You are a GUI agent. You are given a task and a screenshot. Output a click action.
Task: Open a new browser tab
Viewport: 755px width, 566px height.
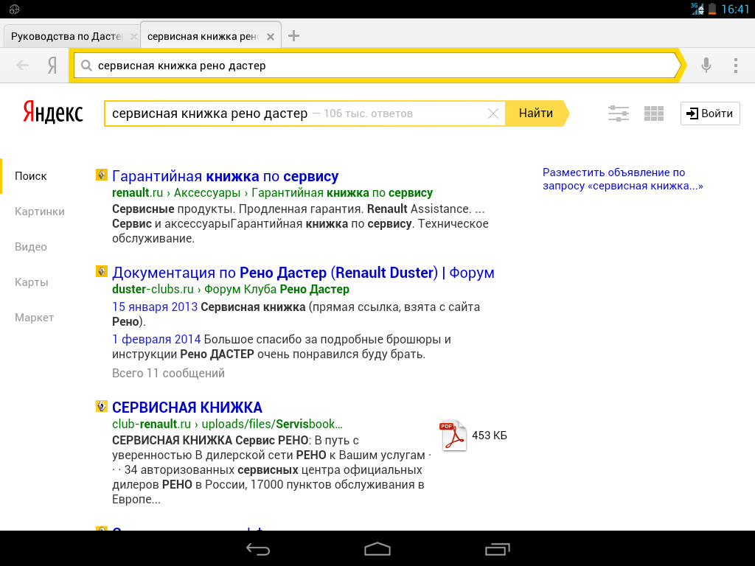tap(293, 35)
